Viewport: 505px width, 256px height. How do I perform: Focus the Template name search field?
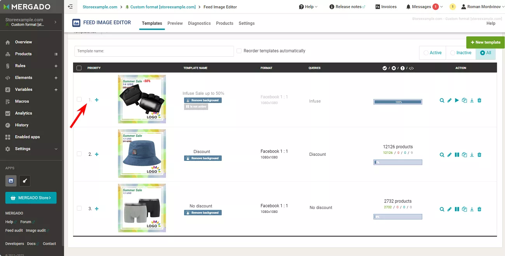click(154, 51)
